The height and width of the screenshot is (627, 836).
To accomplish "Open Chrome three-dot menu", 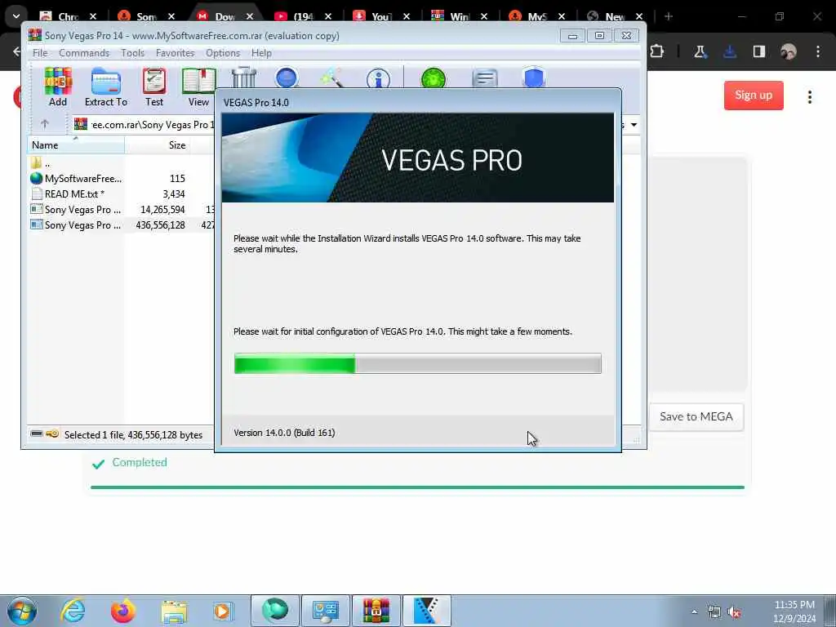I will click(x=818, y=51).
